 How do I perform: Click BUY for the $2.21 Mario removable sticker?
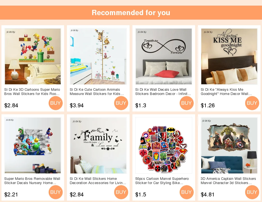point(55,192)
